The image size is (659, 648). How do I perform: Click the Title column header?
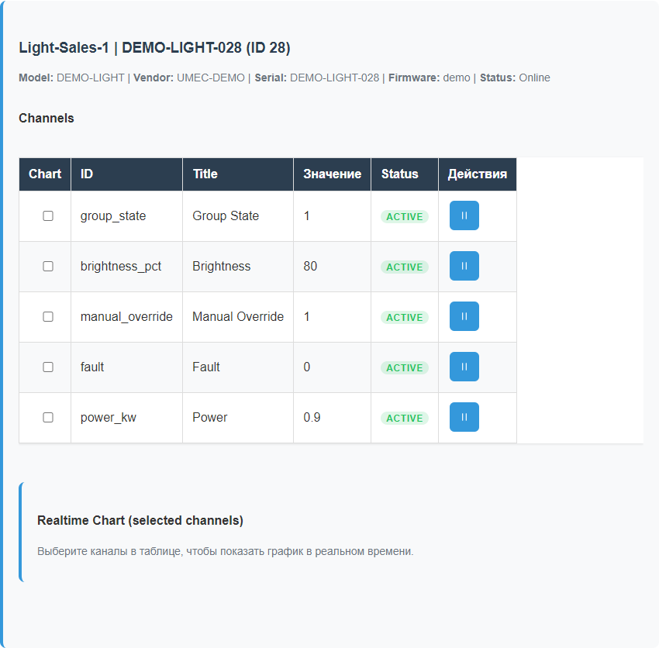[x=205, y=174]
